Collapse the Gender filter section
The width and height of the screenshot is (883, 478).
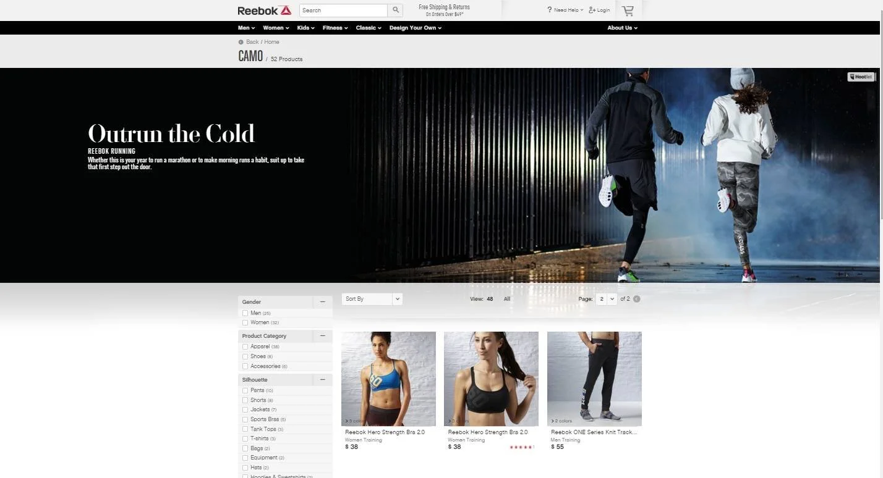coord(322,302)
